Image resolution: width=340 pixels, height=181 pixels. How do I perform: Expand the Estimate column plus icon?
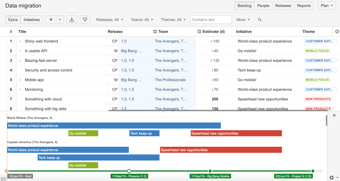[x=199, y=31]
